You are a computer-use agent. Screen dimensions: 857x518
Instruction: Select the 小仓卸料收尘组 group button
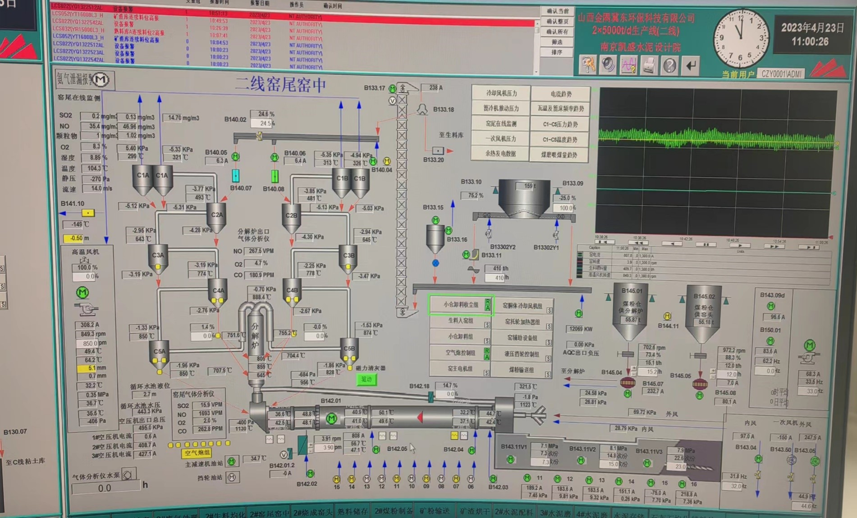click(460, 305)
